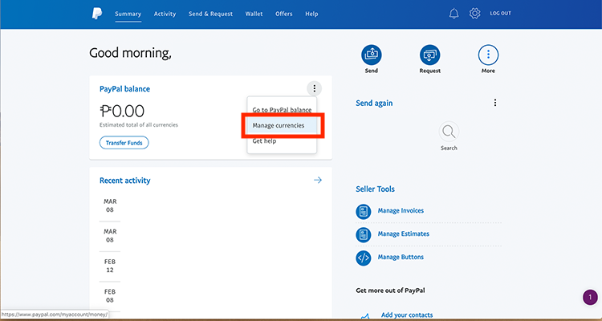Switch to the Activity tab
The width and height of the screenshot is (602, 321).
165,14
